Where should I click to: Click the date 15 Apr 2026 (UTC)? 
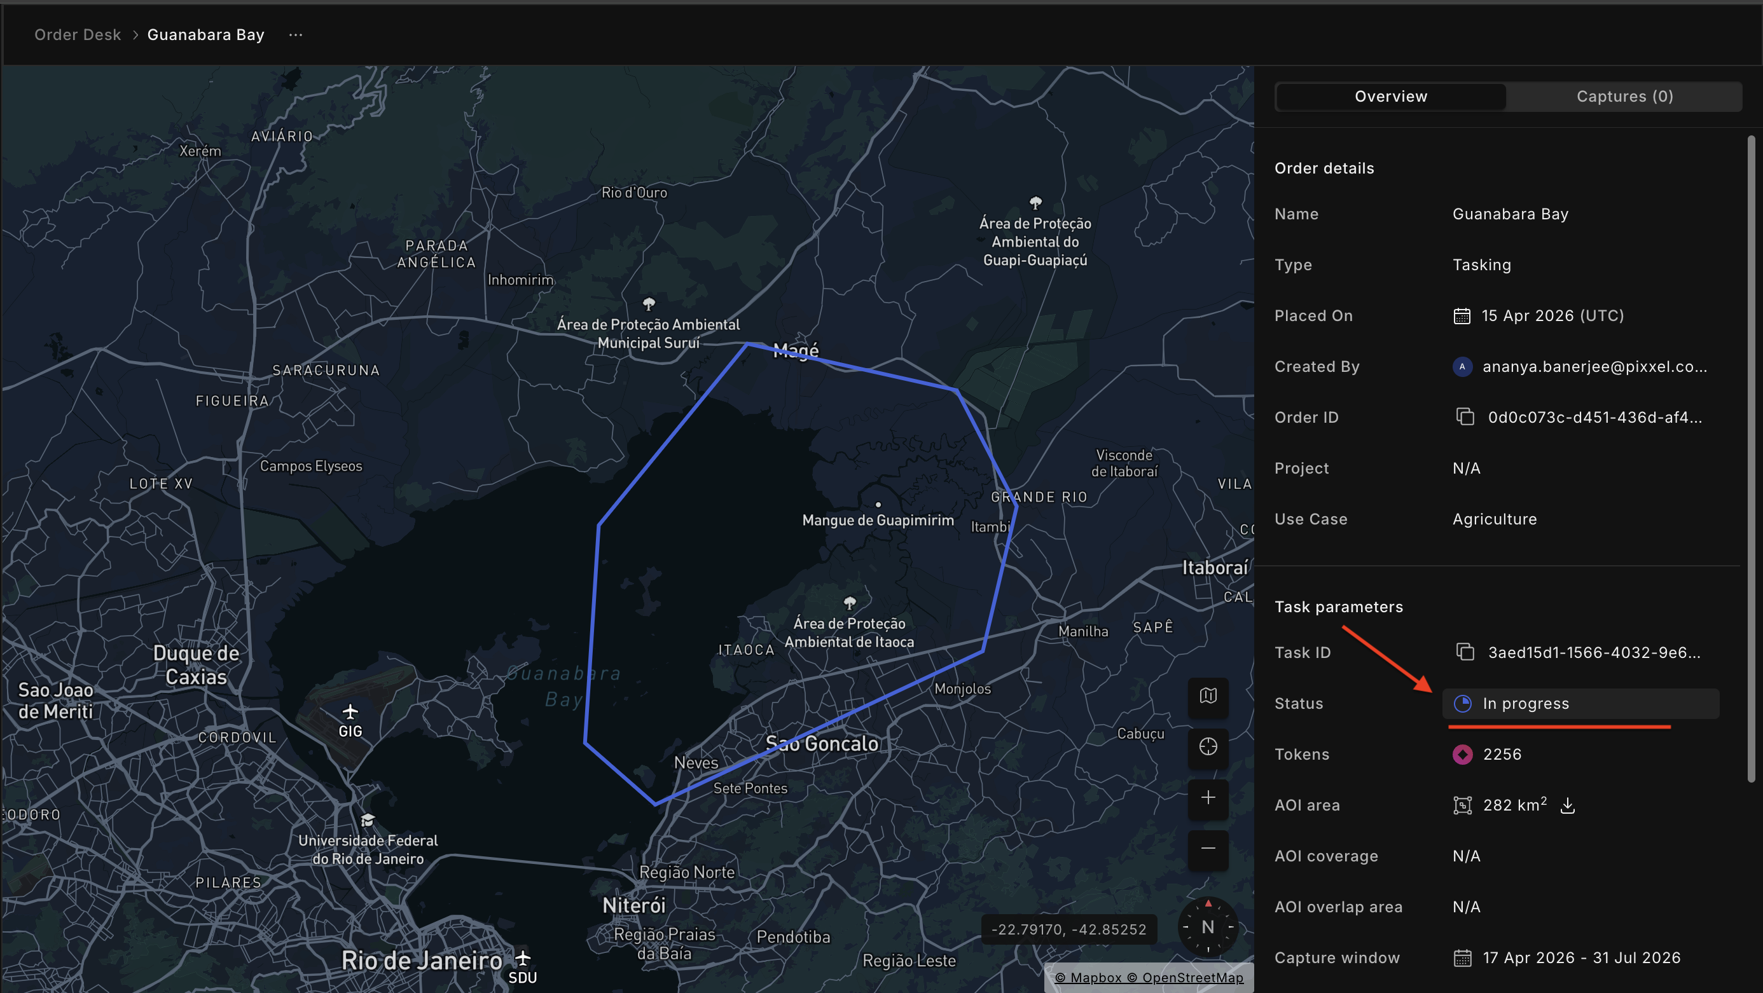1552,316
